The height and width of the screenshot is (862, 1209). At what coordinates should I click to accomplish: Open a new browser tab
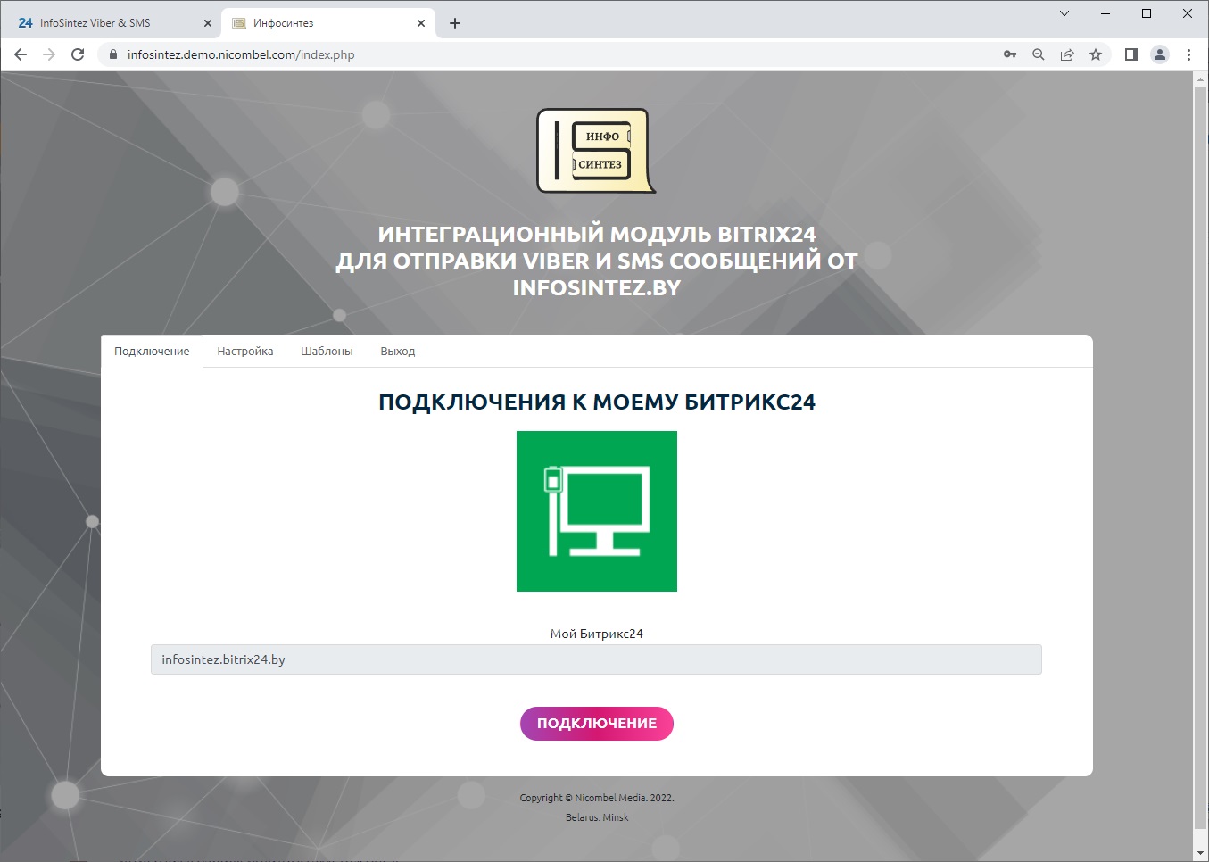[x=455, y=23]
